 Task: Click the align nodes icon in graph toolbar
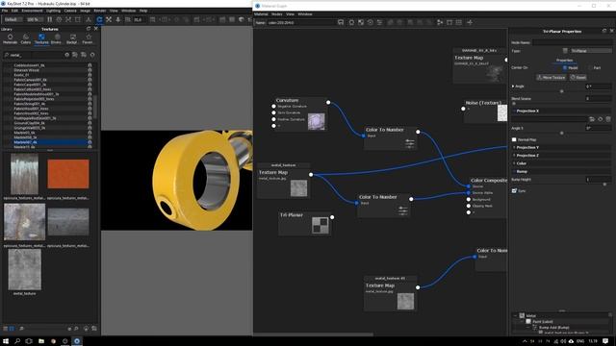tap(440, 22)
